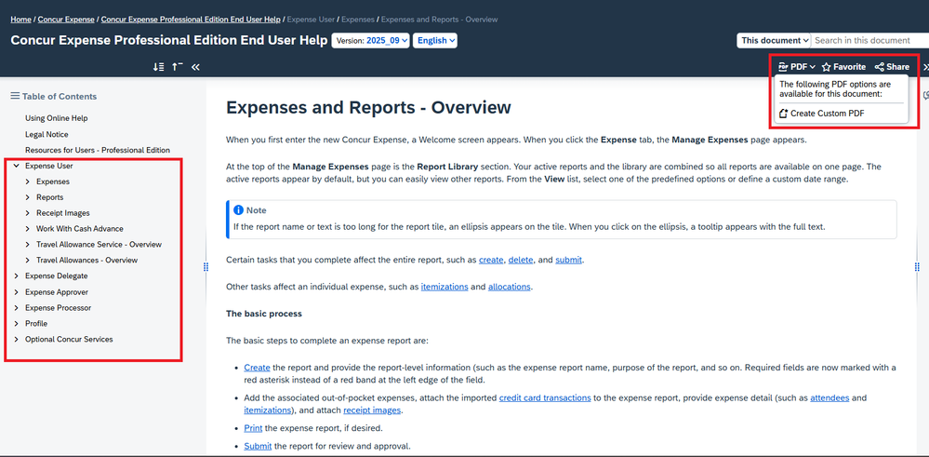Expand Travel Allowance Service - Overview node
This screenshot has height=457, width=929.
[27, 244]
